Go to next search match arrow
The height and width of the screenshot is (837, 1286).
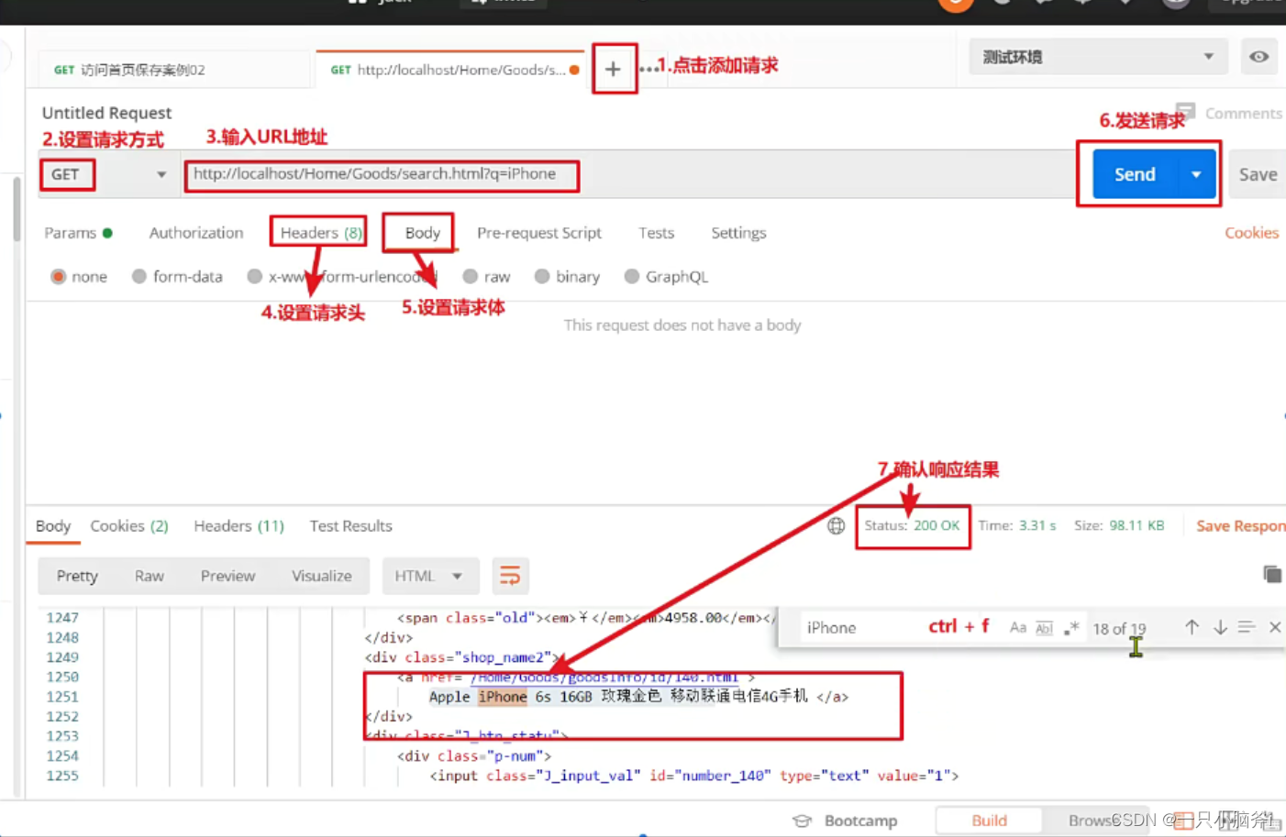coord(1220,627)
